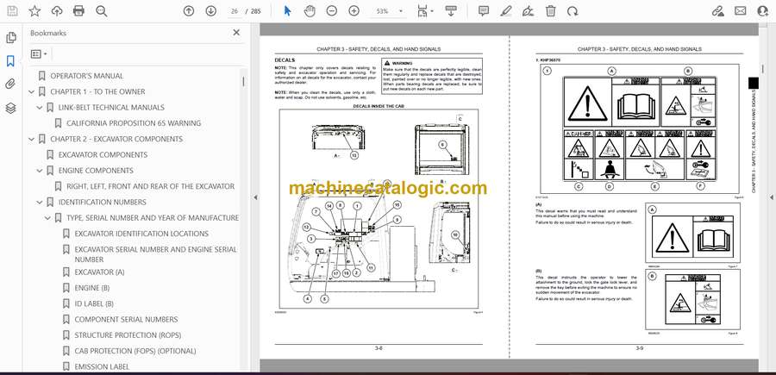Image resolution: width=776 pixels, height=375 pixels.
Task: Open the bookmarks options menu dropdown
Action: (39, 54)
